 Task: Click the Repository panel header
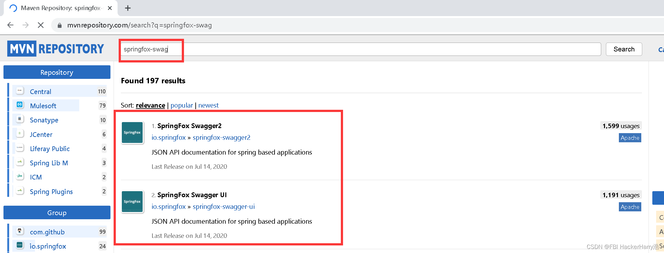tap(57, 72)
